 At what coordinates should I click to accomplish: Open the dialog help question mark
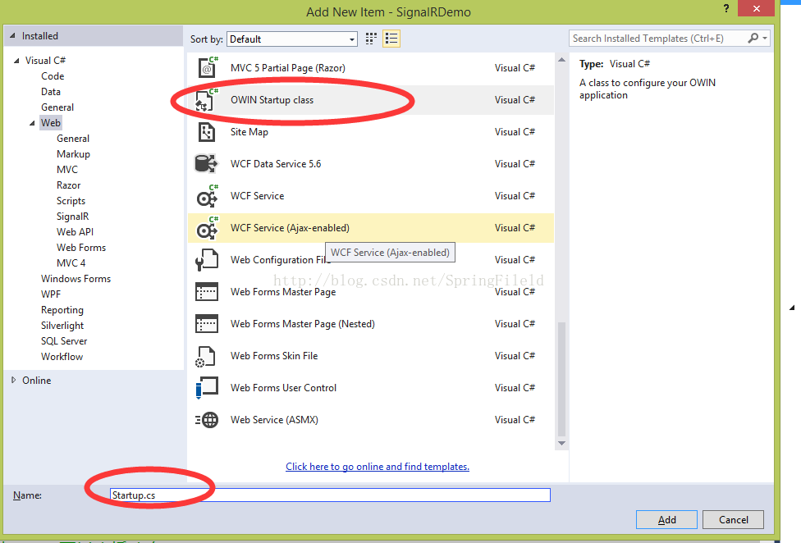click(726, 8)
